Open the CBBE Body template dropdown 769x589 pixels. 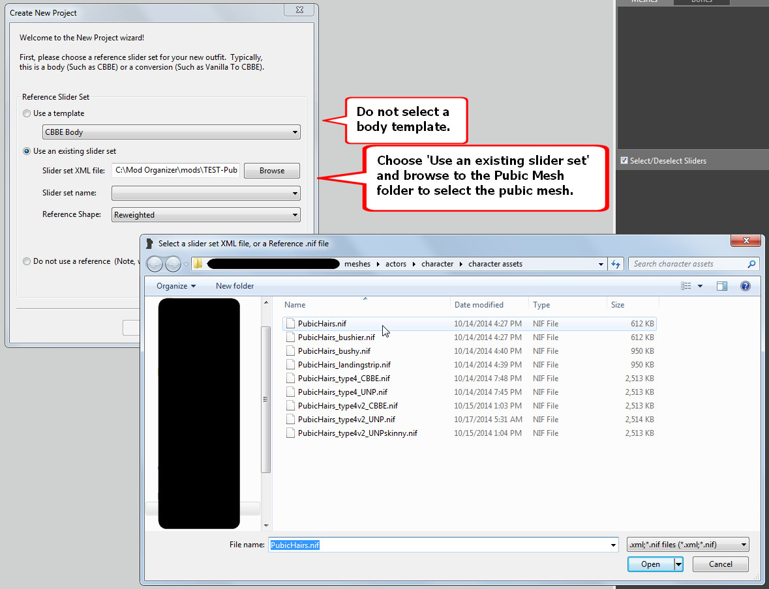click(x=172, y=132)
